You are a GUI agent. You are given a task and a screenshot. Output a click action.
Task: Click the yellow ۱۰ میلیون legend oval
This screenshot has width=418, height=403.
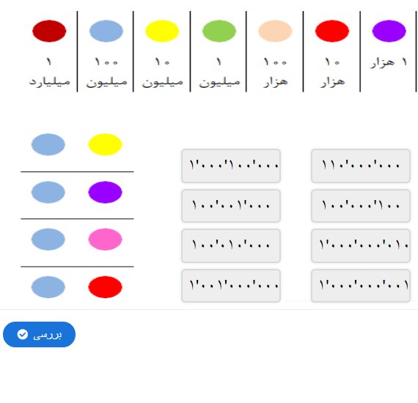coord(162,31)
